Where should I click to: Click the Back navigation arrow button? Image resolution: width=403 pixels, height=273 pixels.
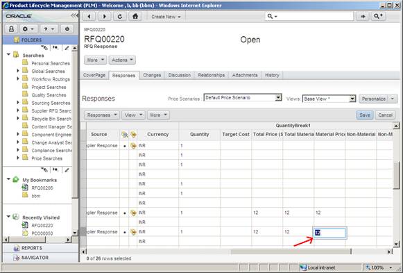[89, 17]
